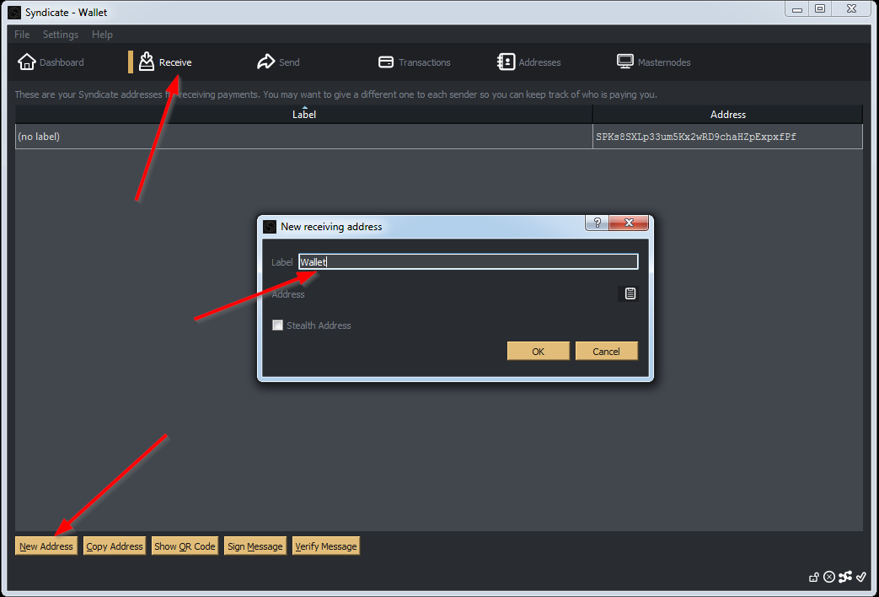Confirm the new address with OK
This screenshot has width=879, height=597.
(539, 352)
